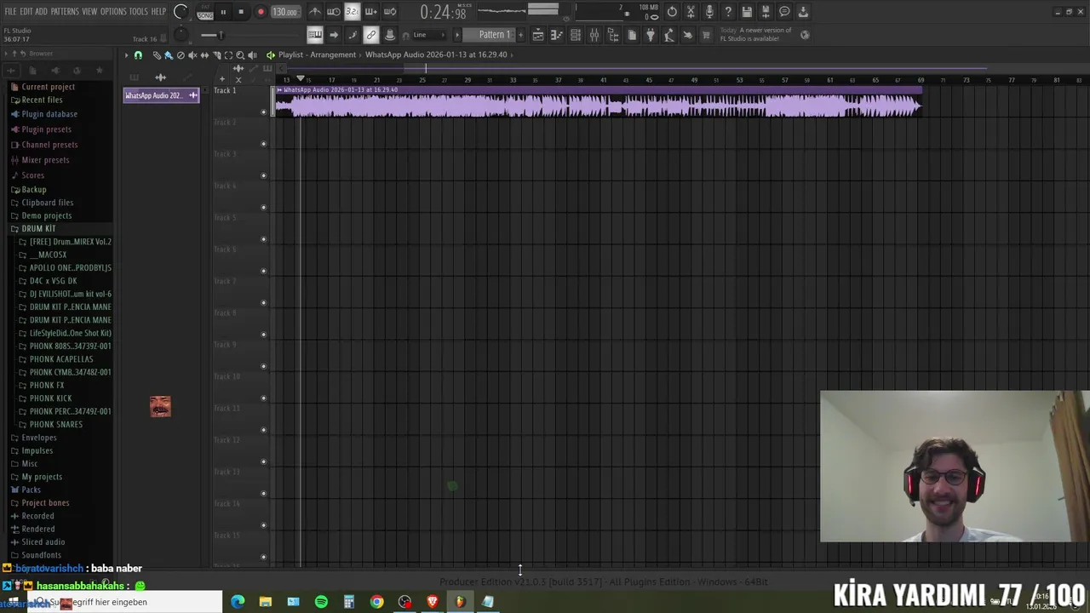Click the audio editor scissors icon
The height and width of the screenshot is (613, 1090).
point(691,12)
